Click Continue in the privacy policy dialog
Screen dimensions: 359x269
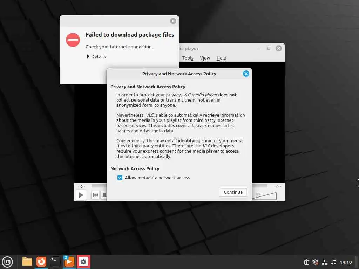tap(233, 192)
